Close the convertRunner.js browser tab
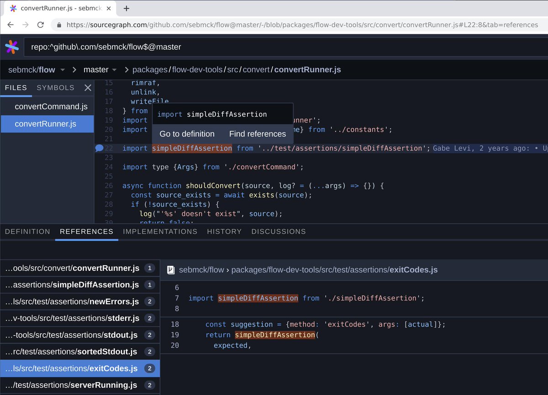Image resolution: width=548 pixels, height=395 pixels. [110, 8]
